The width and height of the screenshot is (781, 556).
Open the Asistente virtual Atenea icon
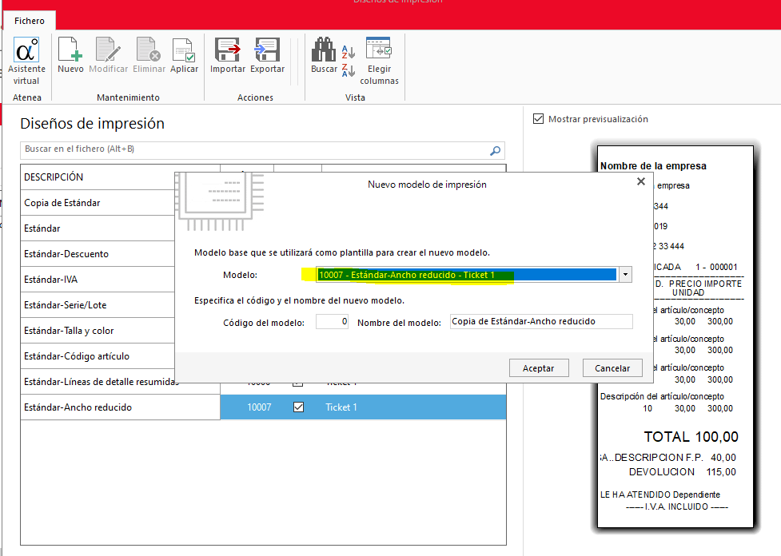(26, 51)
